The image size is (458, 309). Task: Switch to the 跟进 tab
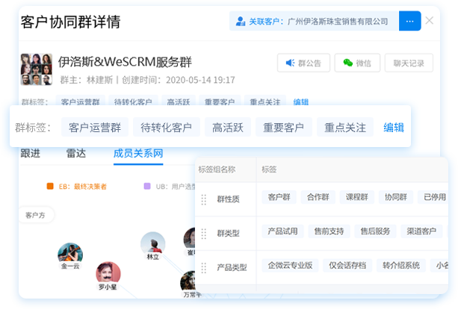[x=31, y=154]
